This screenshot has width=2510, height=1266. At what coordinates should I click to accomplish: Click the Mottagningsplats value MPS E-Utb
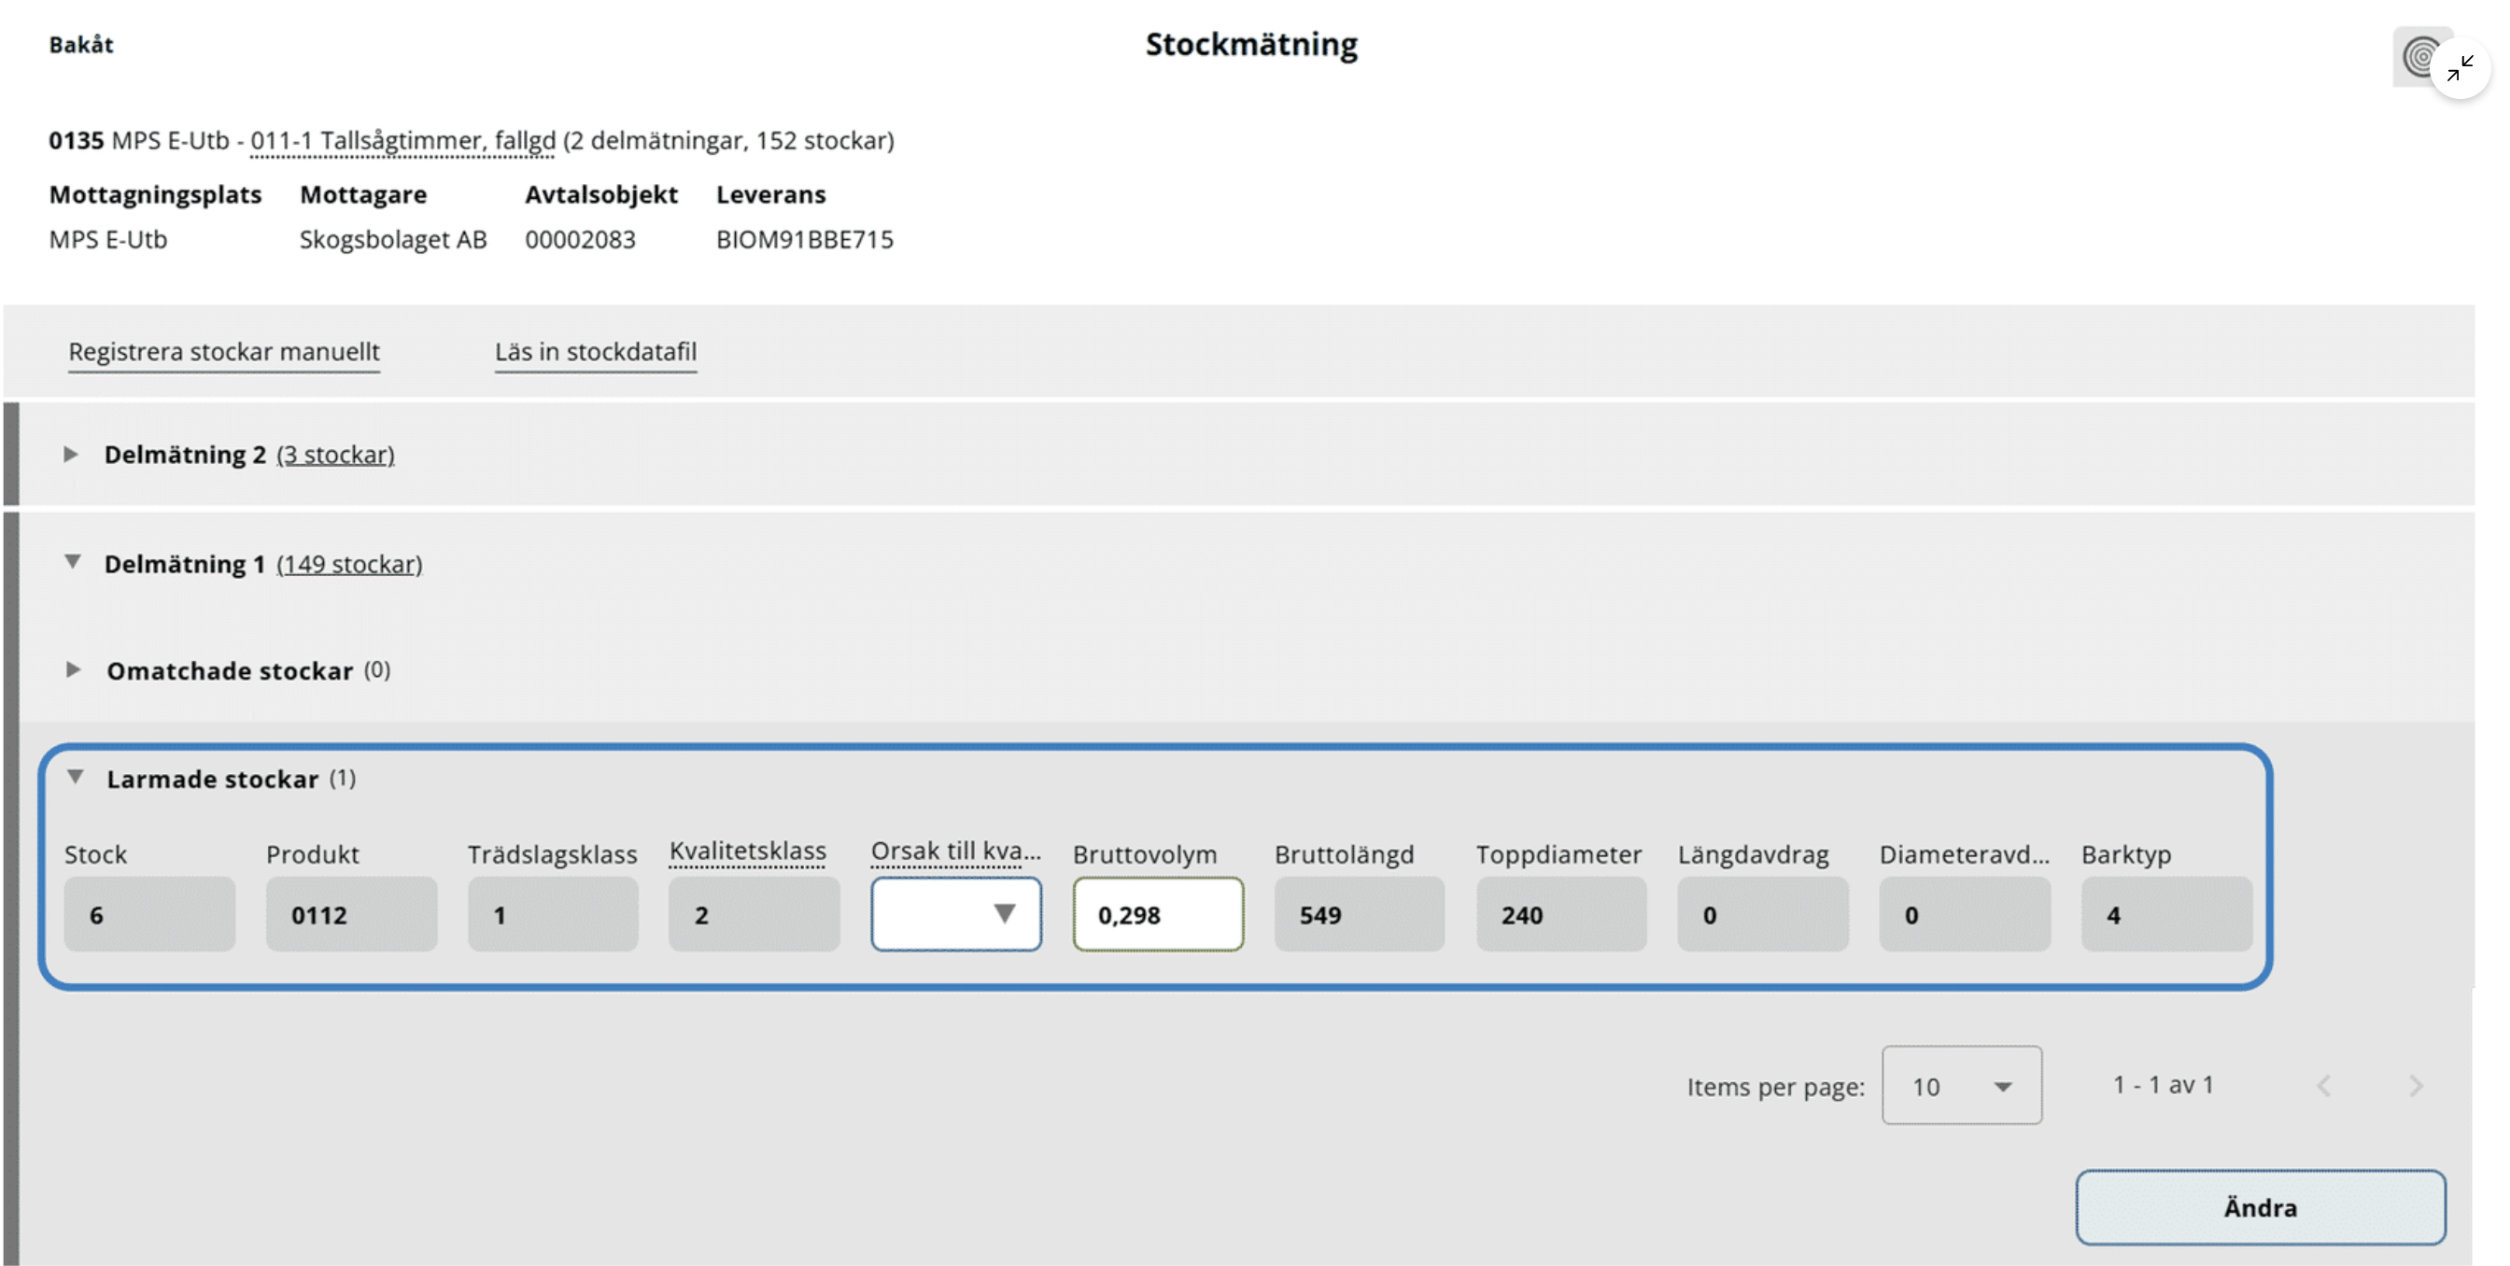108,240
